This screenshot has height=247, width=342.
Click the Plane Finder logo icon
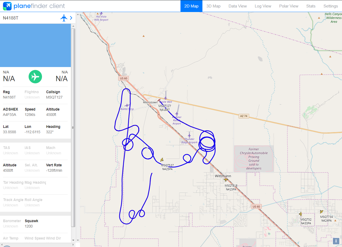pos(7,6)
